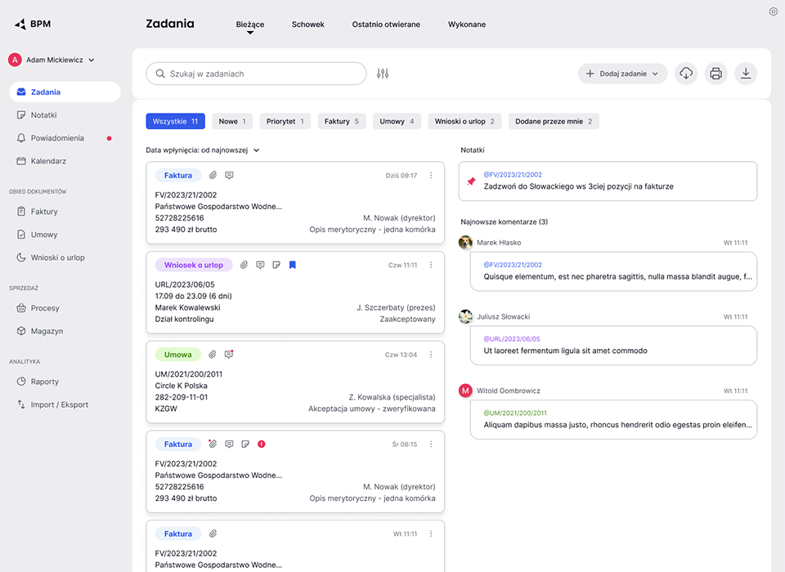Follow the @URL/2023/06/05 link in Słowacki's comment
Image resolution: width=785 pixels, height=572 pixels.
[x=512, y=339]
